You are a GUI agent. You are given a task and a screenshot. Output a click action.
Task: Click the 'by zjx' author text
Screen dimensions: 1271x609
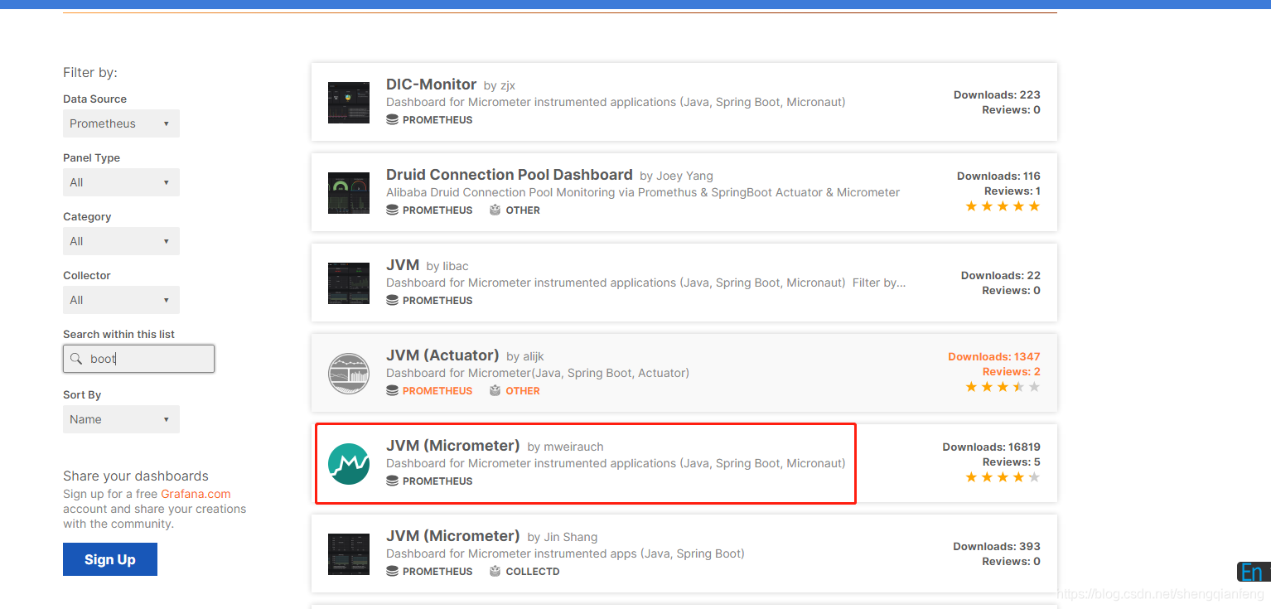500,85
